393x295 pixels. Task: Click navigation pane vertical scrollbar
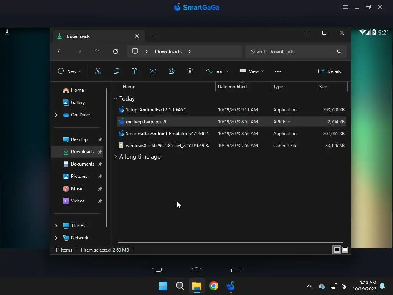[x=107, y=158]
